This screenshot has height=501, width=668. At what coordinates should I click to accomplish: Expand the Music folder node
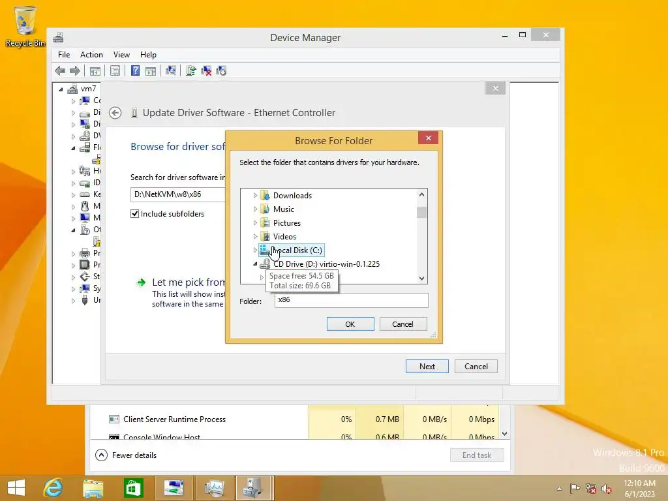tap(255, 209)
